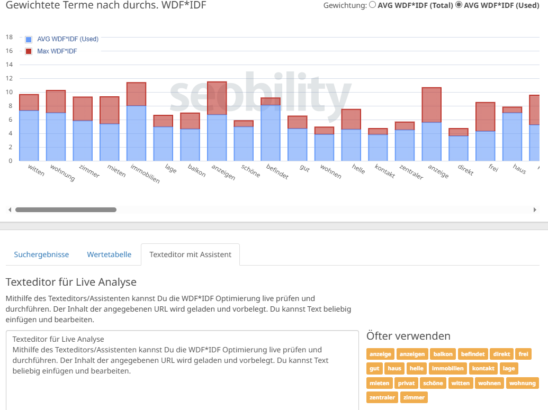Click the 'privat' keyword tag
This screenshot has height=410, width=548.
click(x=406, y=383)
